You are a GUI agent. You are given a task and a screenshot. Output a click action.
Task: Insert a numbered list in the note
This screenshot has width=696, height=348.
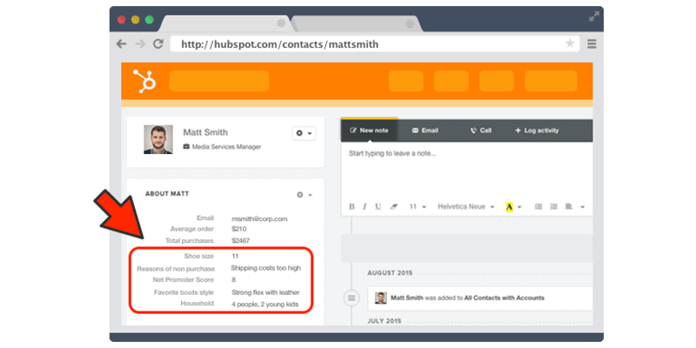click(x=553, y=207)
